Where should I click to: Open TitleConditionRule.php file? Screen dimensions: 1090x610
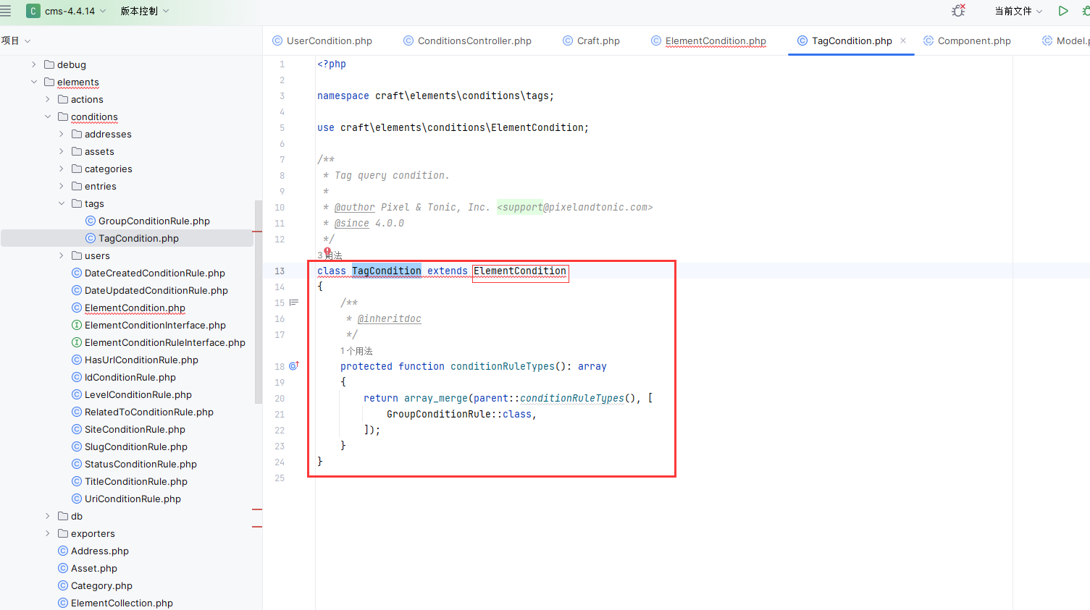tap(130, 481)
